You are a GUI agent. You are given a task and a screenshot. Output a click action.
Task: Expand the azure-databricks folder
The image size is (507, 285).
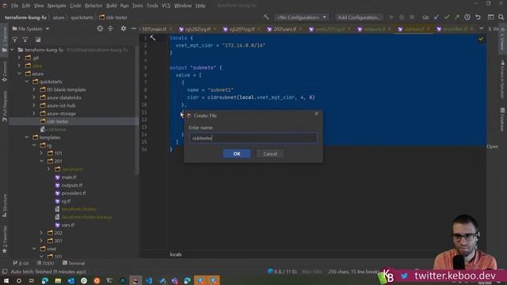[34, 97]
